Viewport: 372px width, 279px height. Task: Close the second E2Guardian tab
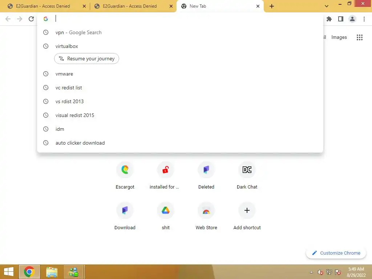[171, 7]
